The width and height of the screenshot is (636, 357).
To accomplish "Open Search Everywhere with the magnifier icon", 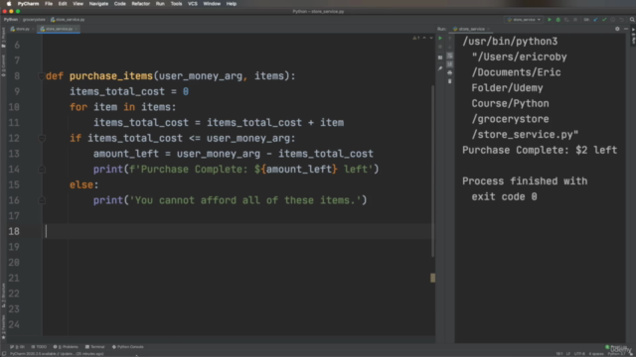I will point(632,20).
